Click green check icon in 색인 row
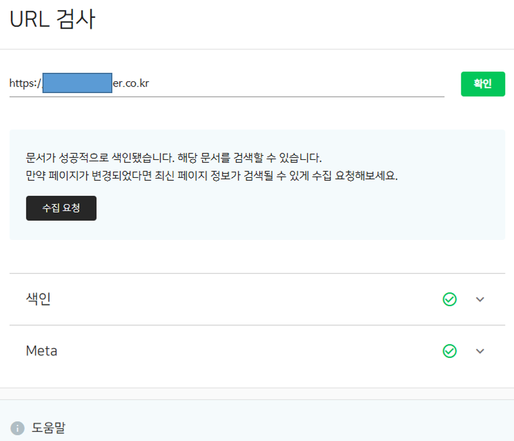 coord(449,299)
